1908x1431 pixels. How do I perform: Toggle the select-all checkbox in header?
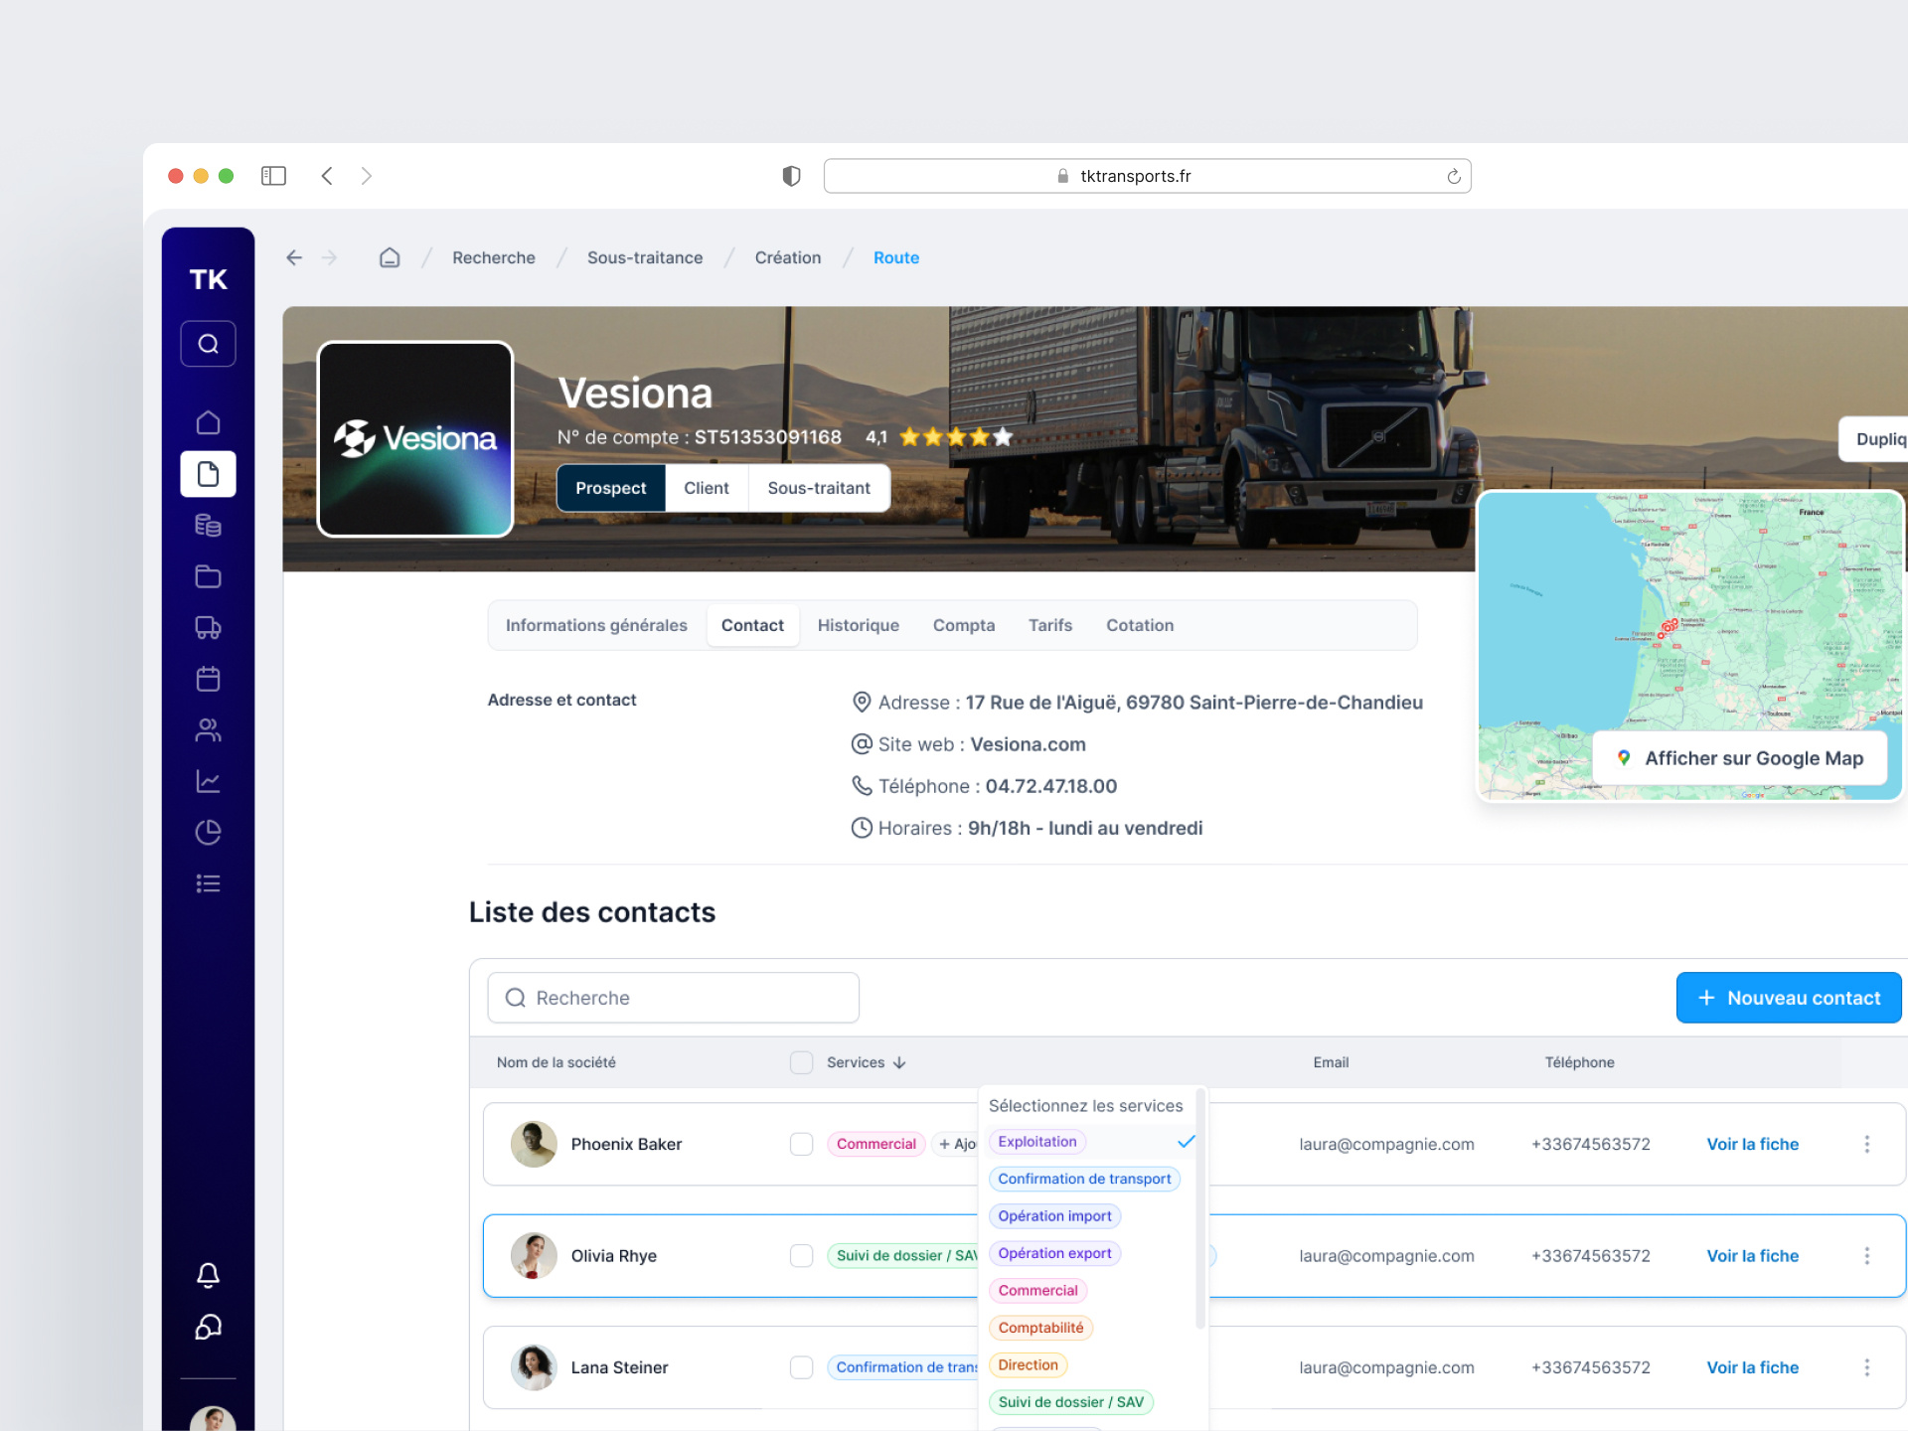point(801,1062)
